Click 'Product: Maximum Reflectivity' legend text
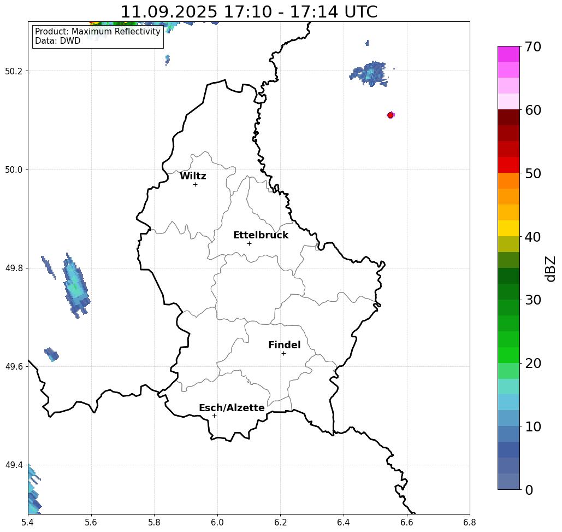 (97, 32)
